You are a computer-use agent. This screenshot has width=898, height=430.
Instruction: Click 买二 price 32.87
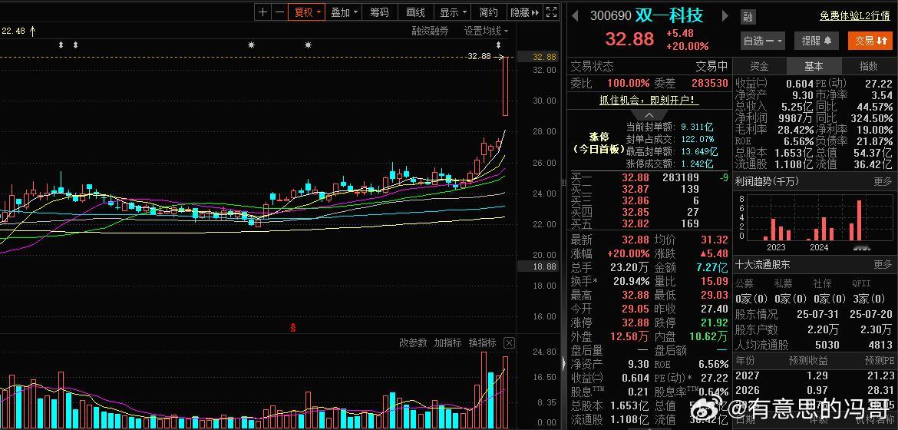[x=636, y=189]
